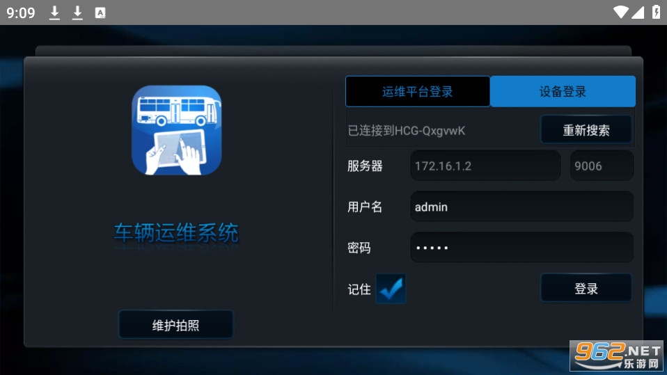The width and height of the screenshot is (667, 375).
Task: Click the 车辆运维系统 title text
Action: tap(175, 232)
